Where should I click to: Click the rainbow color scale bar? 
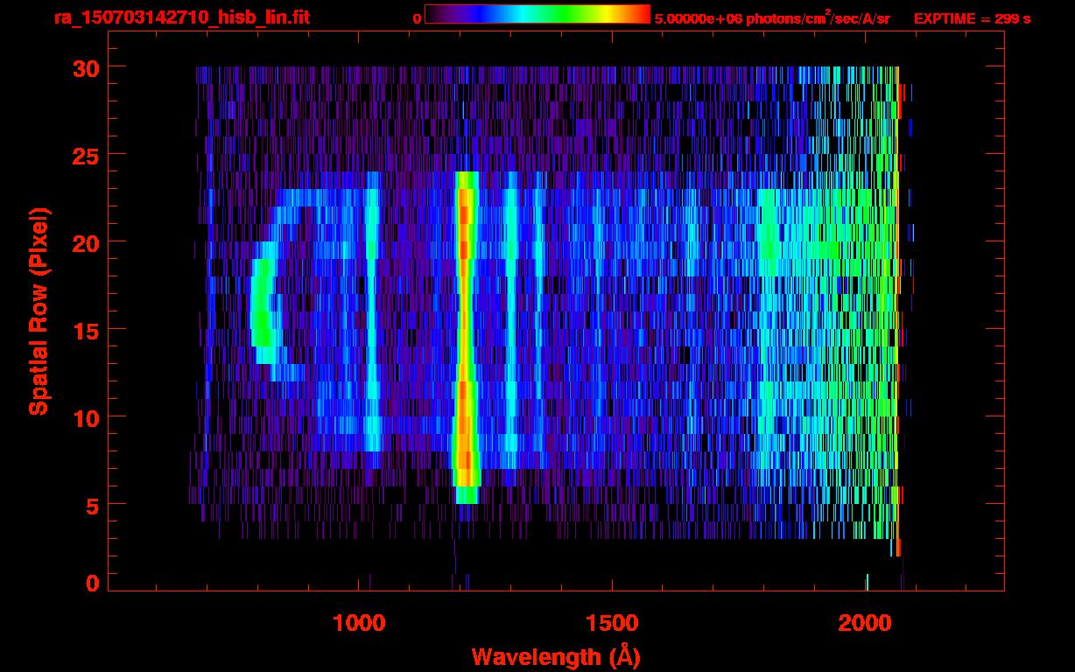coord(537,15)
